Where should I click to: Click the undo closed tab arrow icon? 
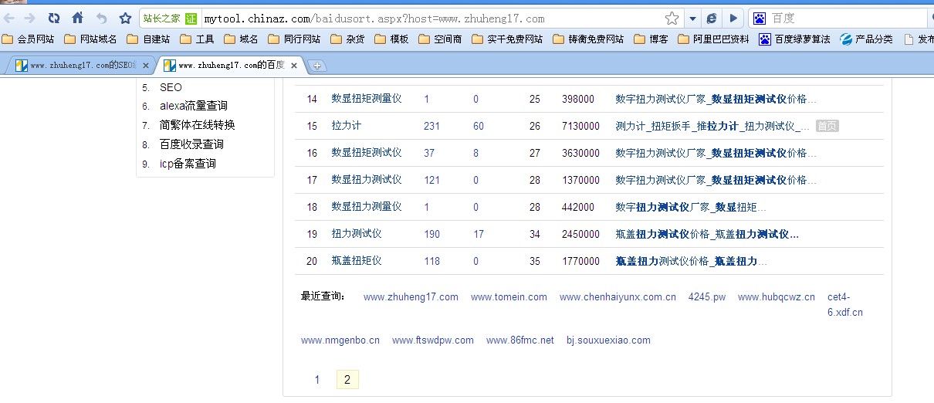tap(101, 18)
